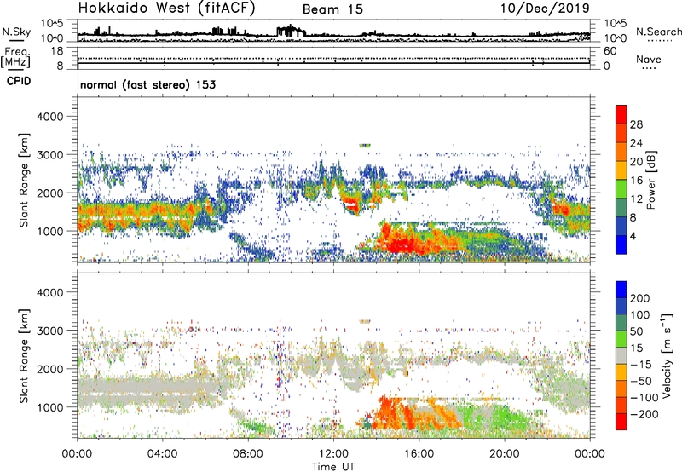Click "3000" on the Velocity panel range axis
Screen dimensions: 682x472
click(x=49, y=331)
